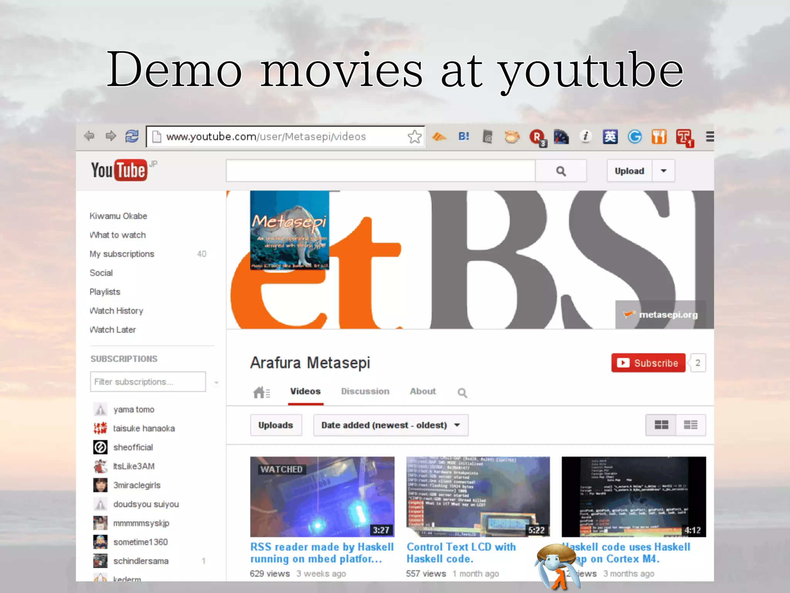The height and width of the screenshot is (593, 790).
Task: Click the Uploads button
Action: point(276,425)
